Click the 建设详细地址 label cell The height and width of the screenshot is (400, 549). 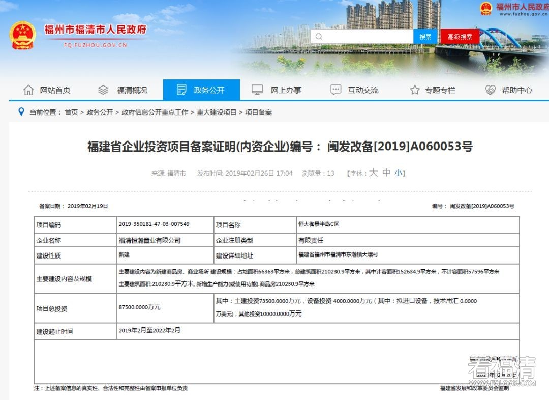pyautogui.click(x=255, y=255)
